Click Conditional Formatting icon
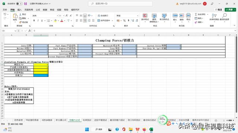This screenshot has height=133, width=238. point(145,16)
